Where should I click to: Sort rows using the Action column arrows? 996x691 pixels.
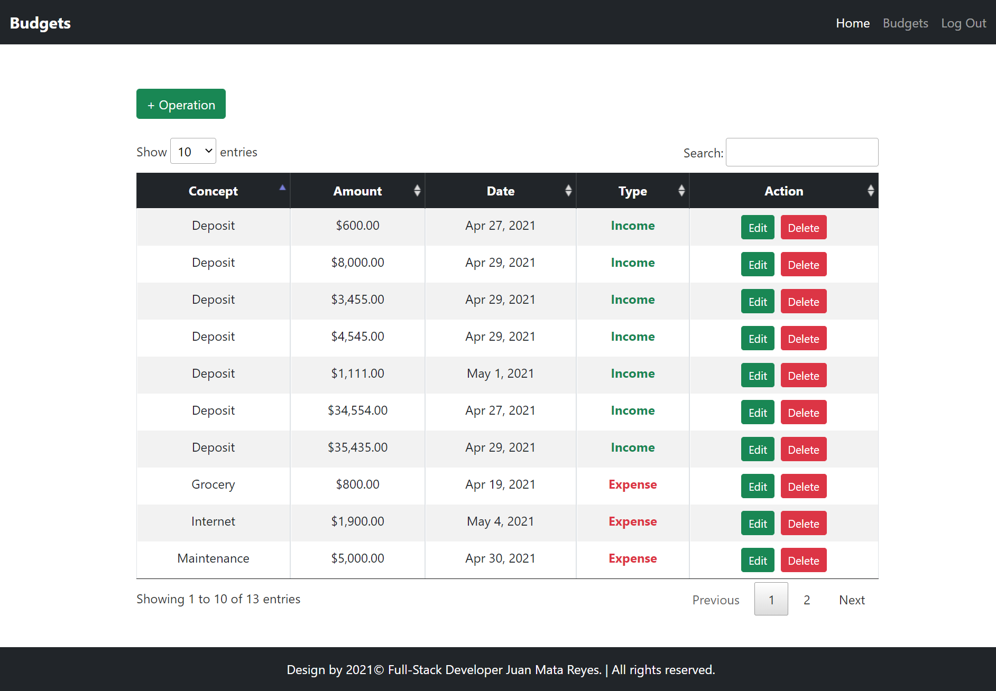point(783,191)
